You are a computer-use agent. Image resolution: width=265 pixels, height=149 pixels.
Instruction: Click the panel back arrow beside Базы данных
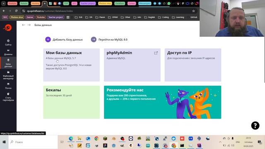tap(24, 25)
